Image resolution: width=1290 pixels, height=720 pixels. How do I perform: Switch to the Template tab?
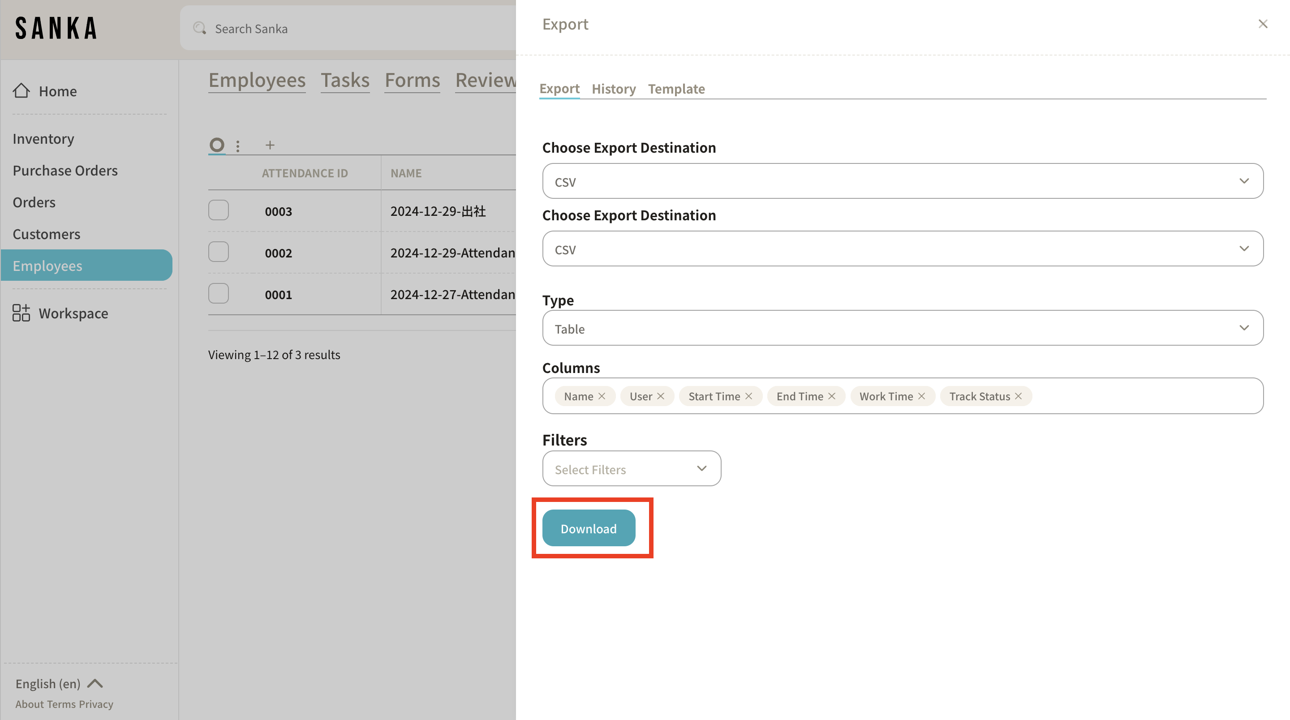pyautogui.click(x=676, y=89)
